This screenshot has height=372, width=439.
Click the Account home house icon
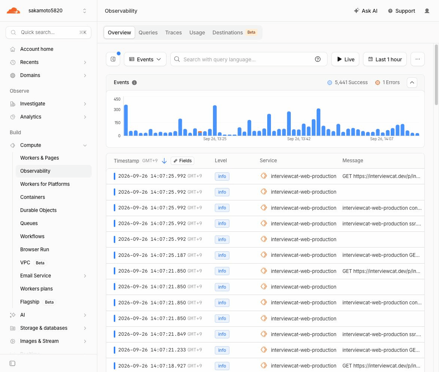coord(13,49)
